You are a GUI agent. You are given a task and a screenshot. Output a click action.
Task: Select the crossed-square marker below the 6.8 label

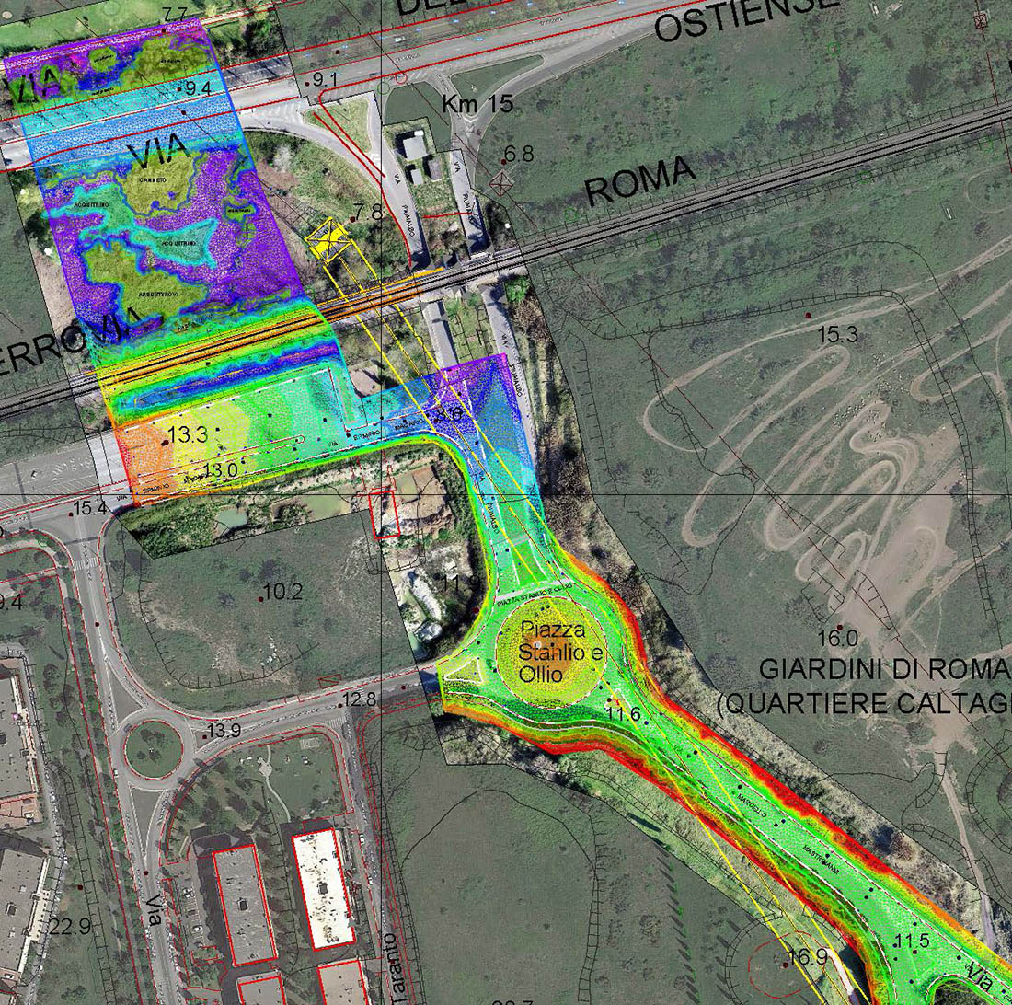[x=500, y=183]
